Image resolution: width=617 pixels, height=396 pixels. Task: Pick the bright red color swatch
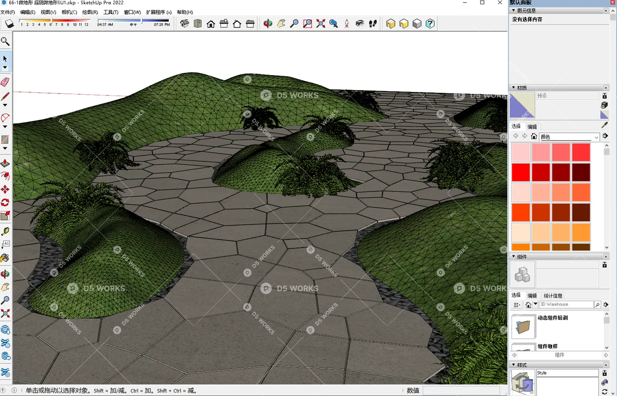(x=521, y=172)
